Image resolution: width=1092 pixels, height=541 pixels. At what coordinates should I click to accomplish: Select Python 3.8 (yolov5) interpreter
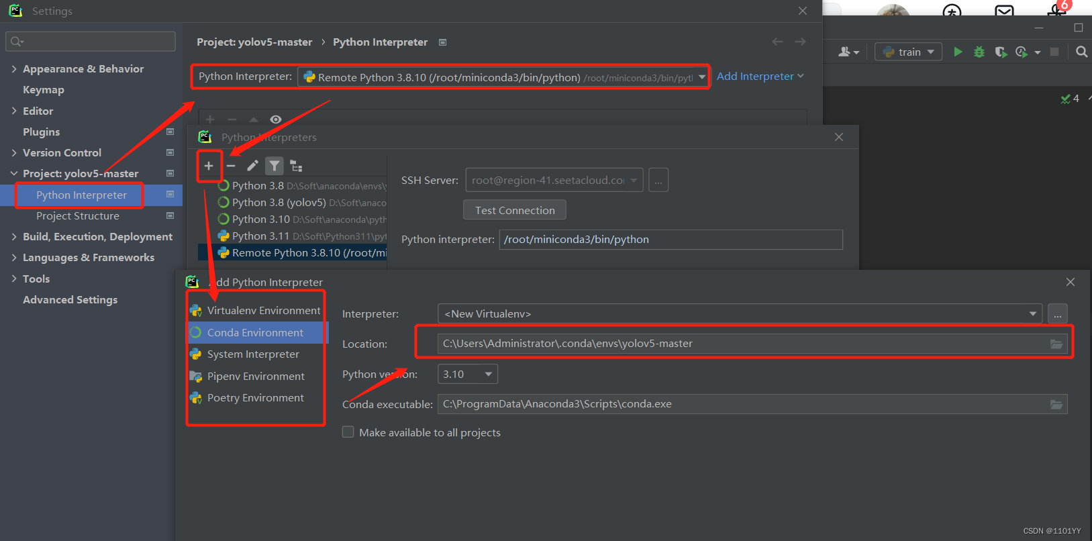(x=293, y=202)
